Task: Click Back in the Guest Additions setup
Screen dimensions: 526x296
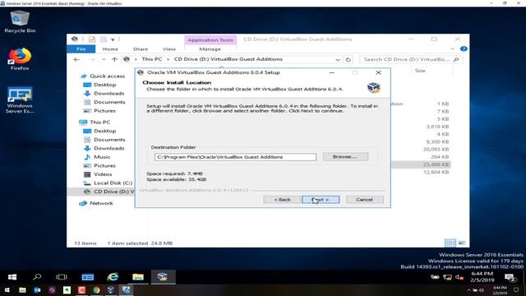Action: click(x=282, y=200)
